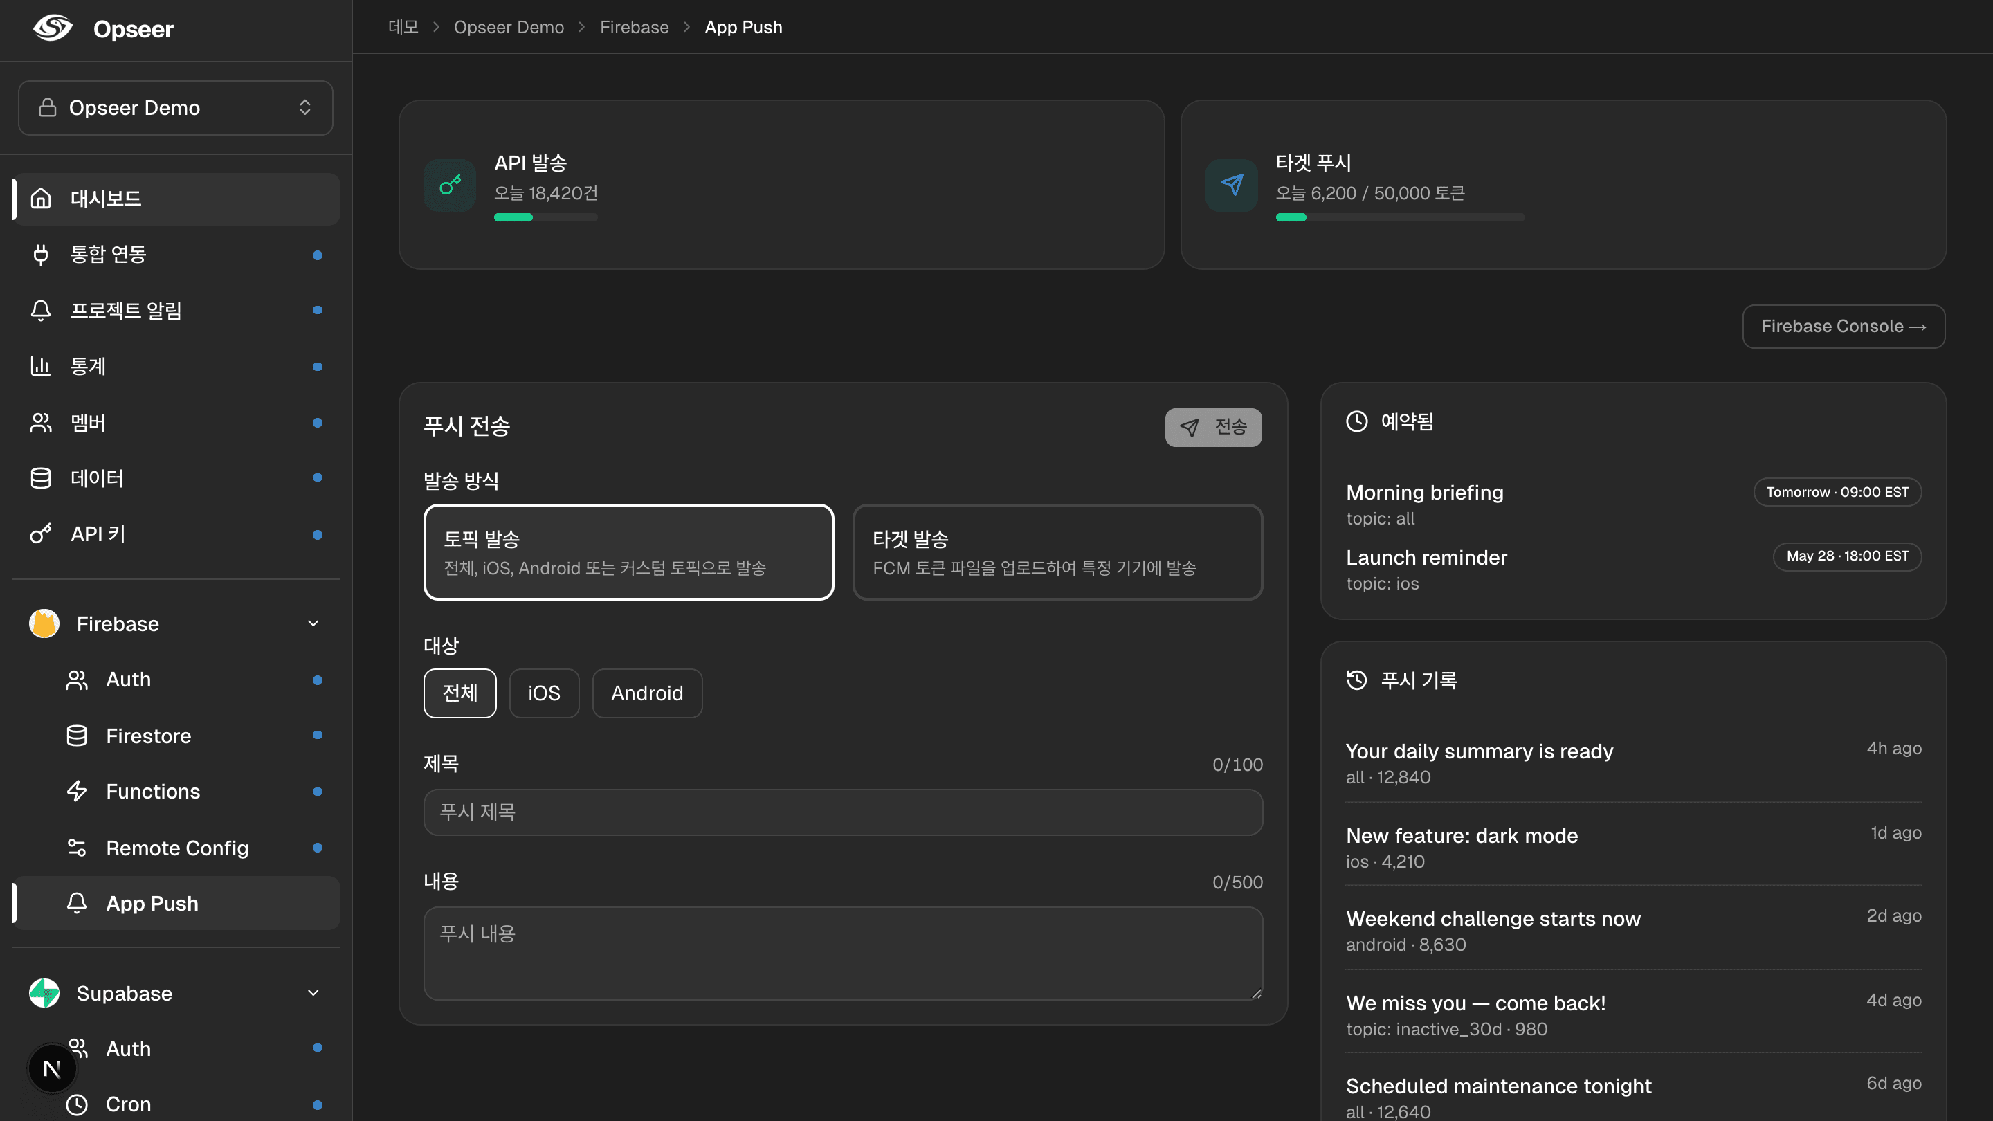Collapse the Supabase section chevron

click(313, 994)
